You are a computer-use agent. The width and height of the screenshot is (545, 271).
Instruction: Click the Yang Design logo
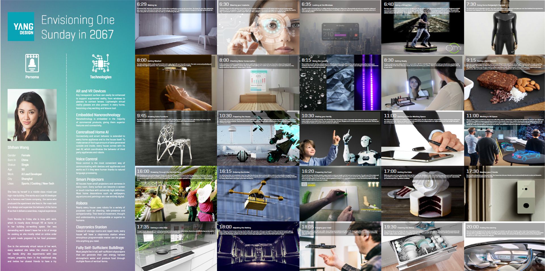click(21, 27)
